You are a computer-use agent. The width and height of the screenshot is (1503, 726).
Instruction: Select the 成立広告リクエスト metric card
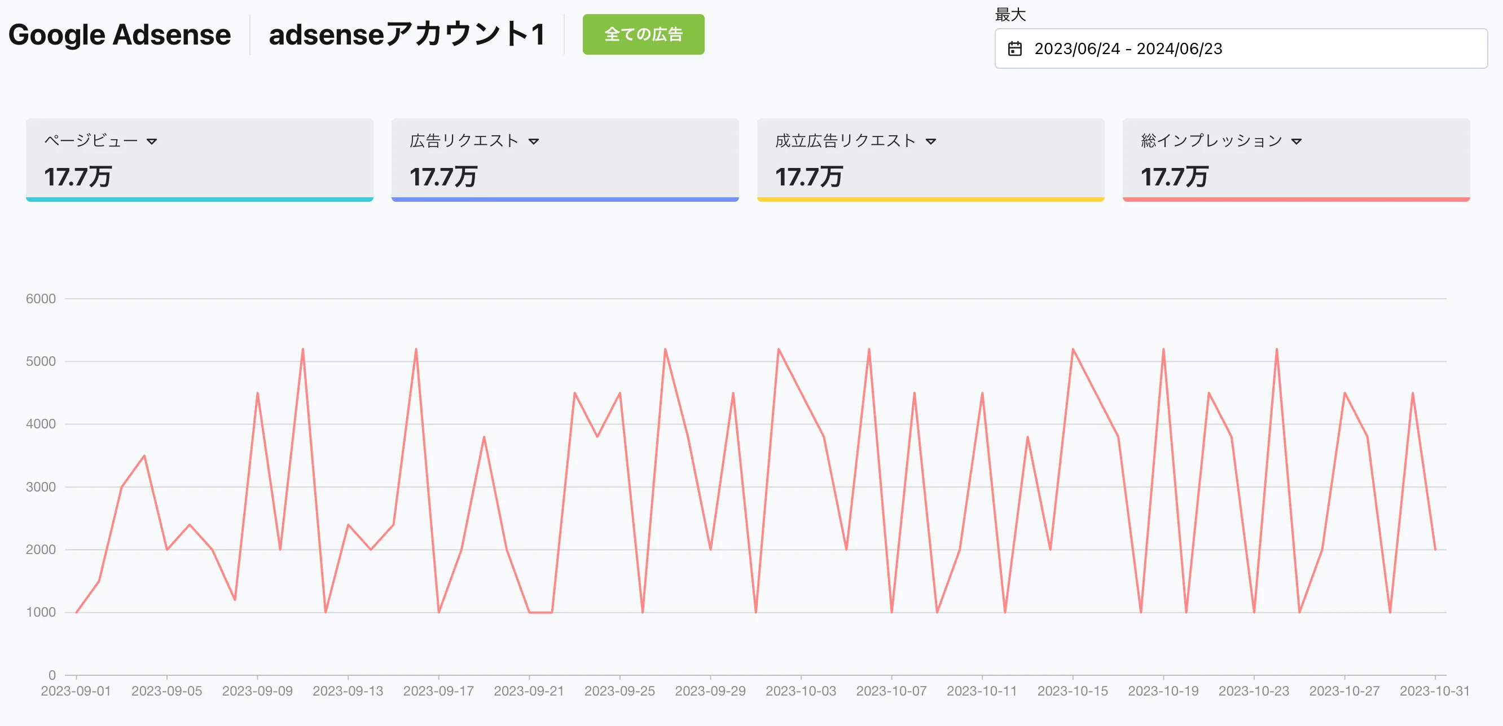coord(930,159)
